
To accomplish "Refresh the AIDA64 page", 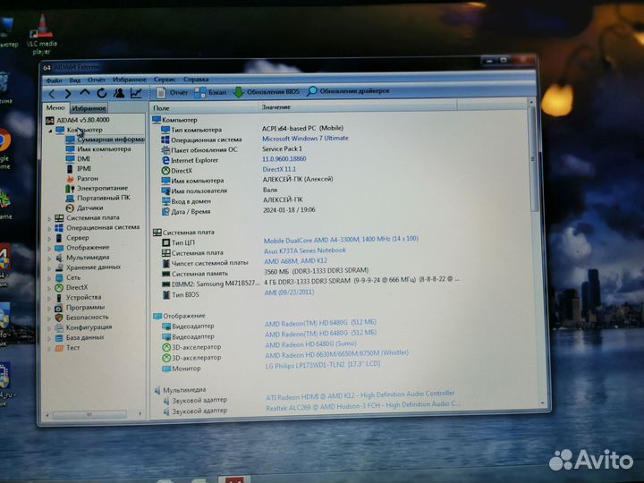I will pyautogui.click(x=102, y=93).
